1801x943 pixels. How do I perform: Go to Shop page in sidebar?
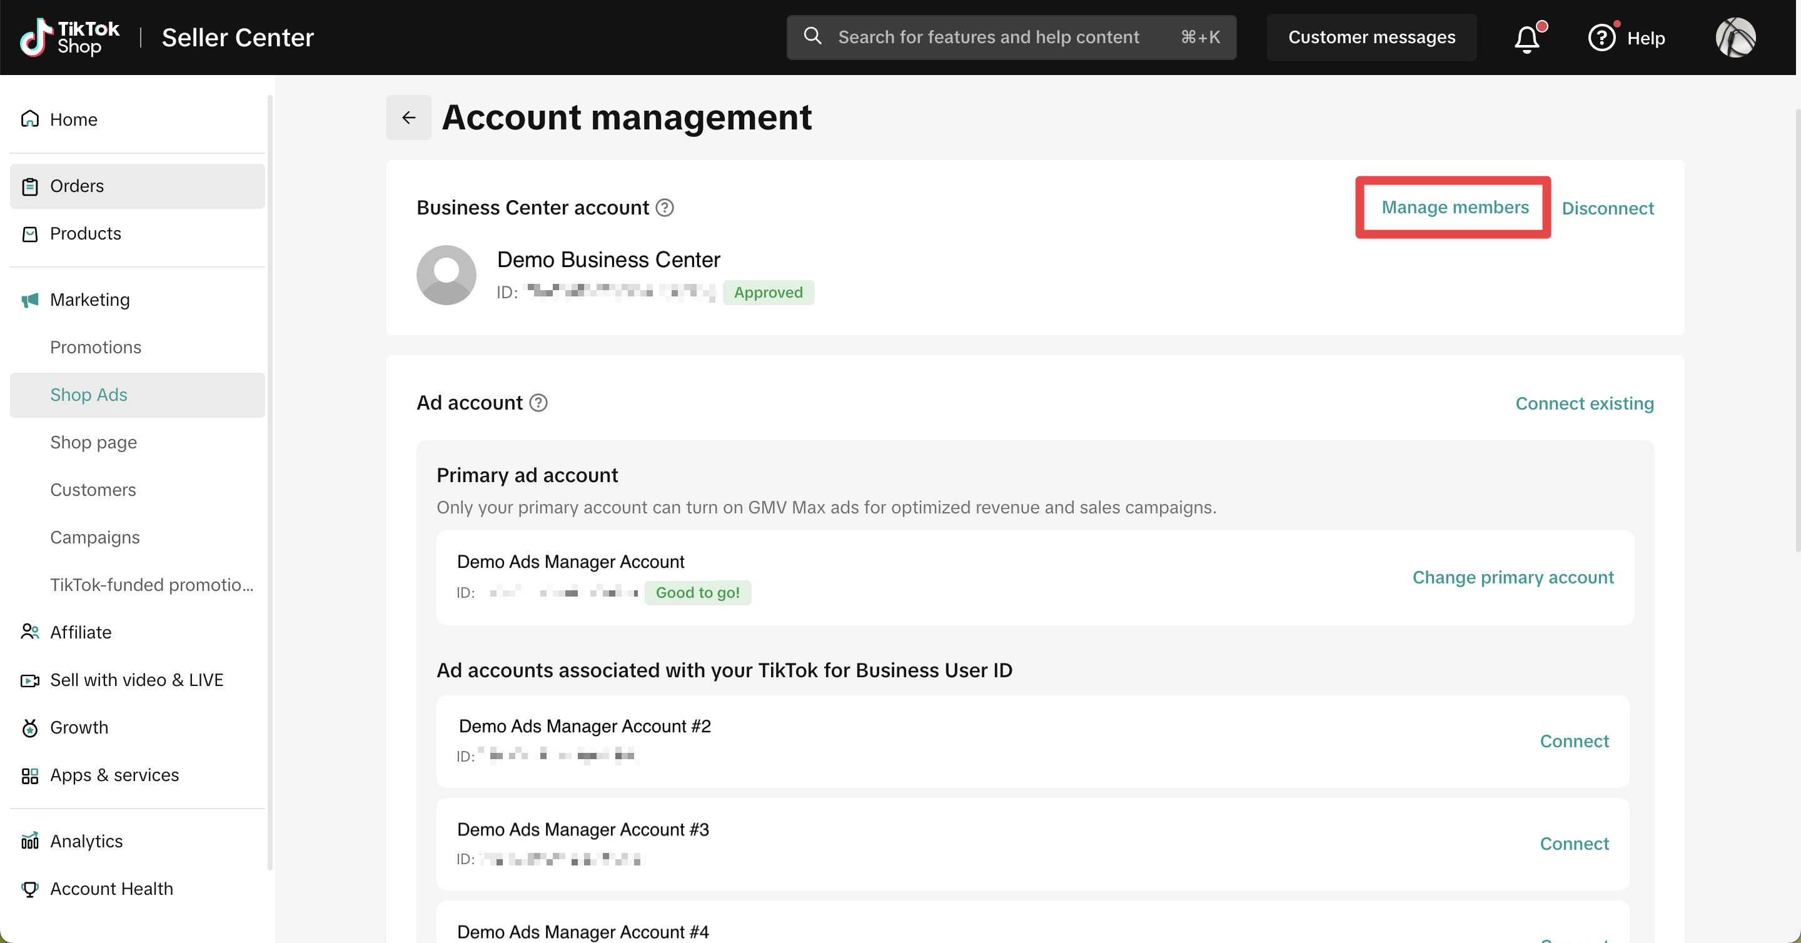click(x=93, y=443)
